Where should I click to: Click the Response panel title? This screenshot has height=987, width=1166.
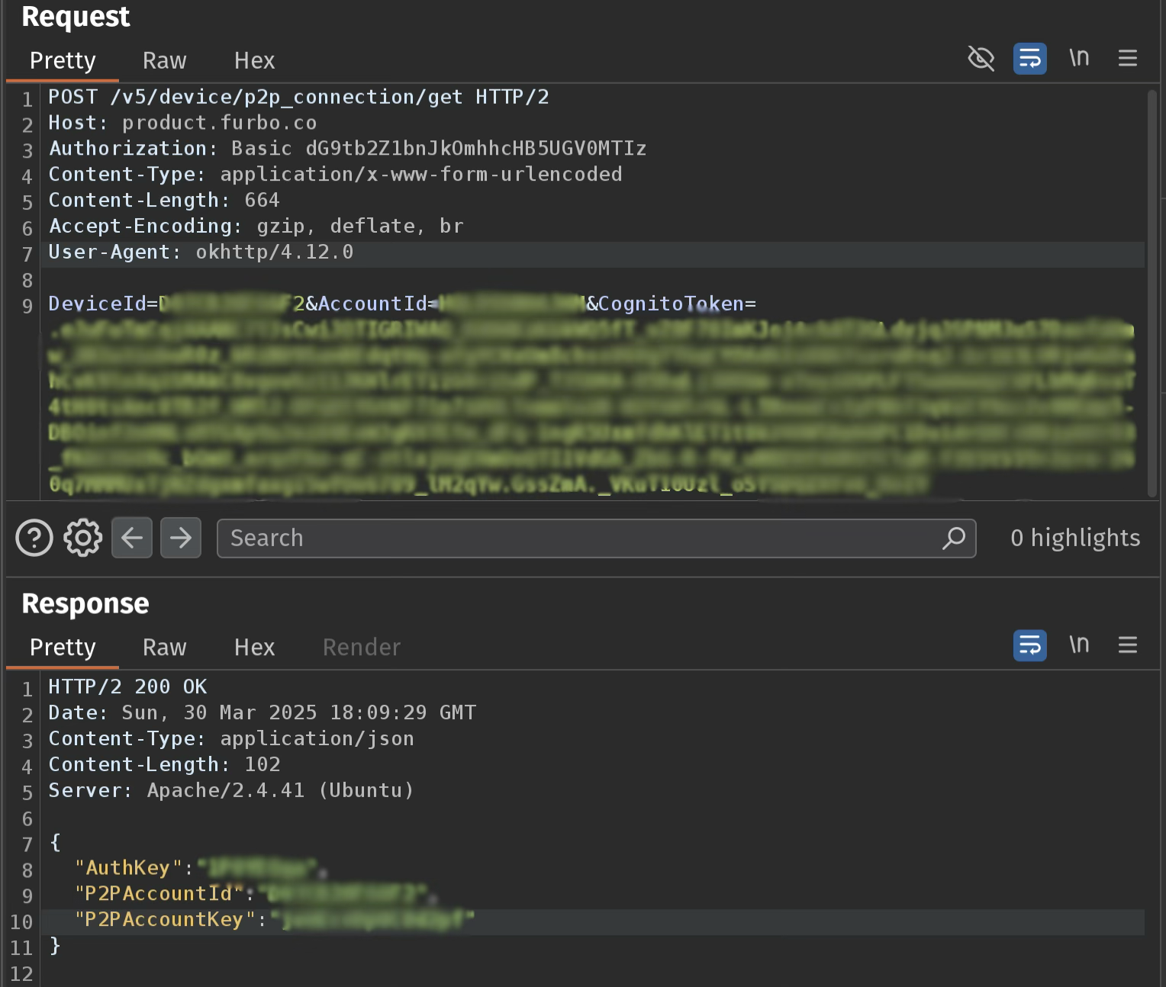pos(85,603)
